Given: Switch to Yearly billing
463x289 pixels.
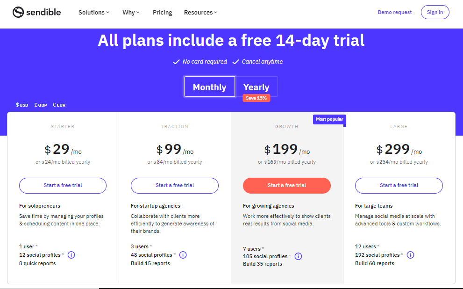Looking at the screenshot, I should point(256,87).
